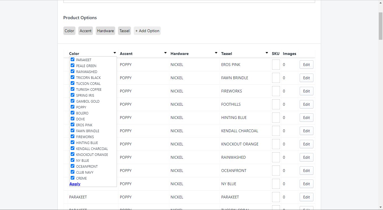
Task: Open the Accent column filter dropdown arrow
Action: click(165, 53)
